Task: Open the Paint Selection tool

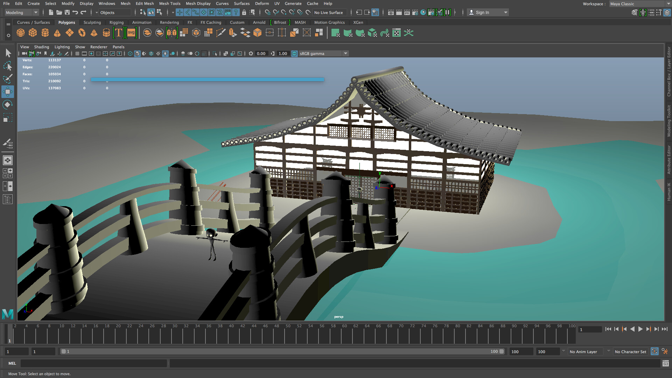Action: 8,79
